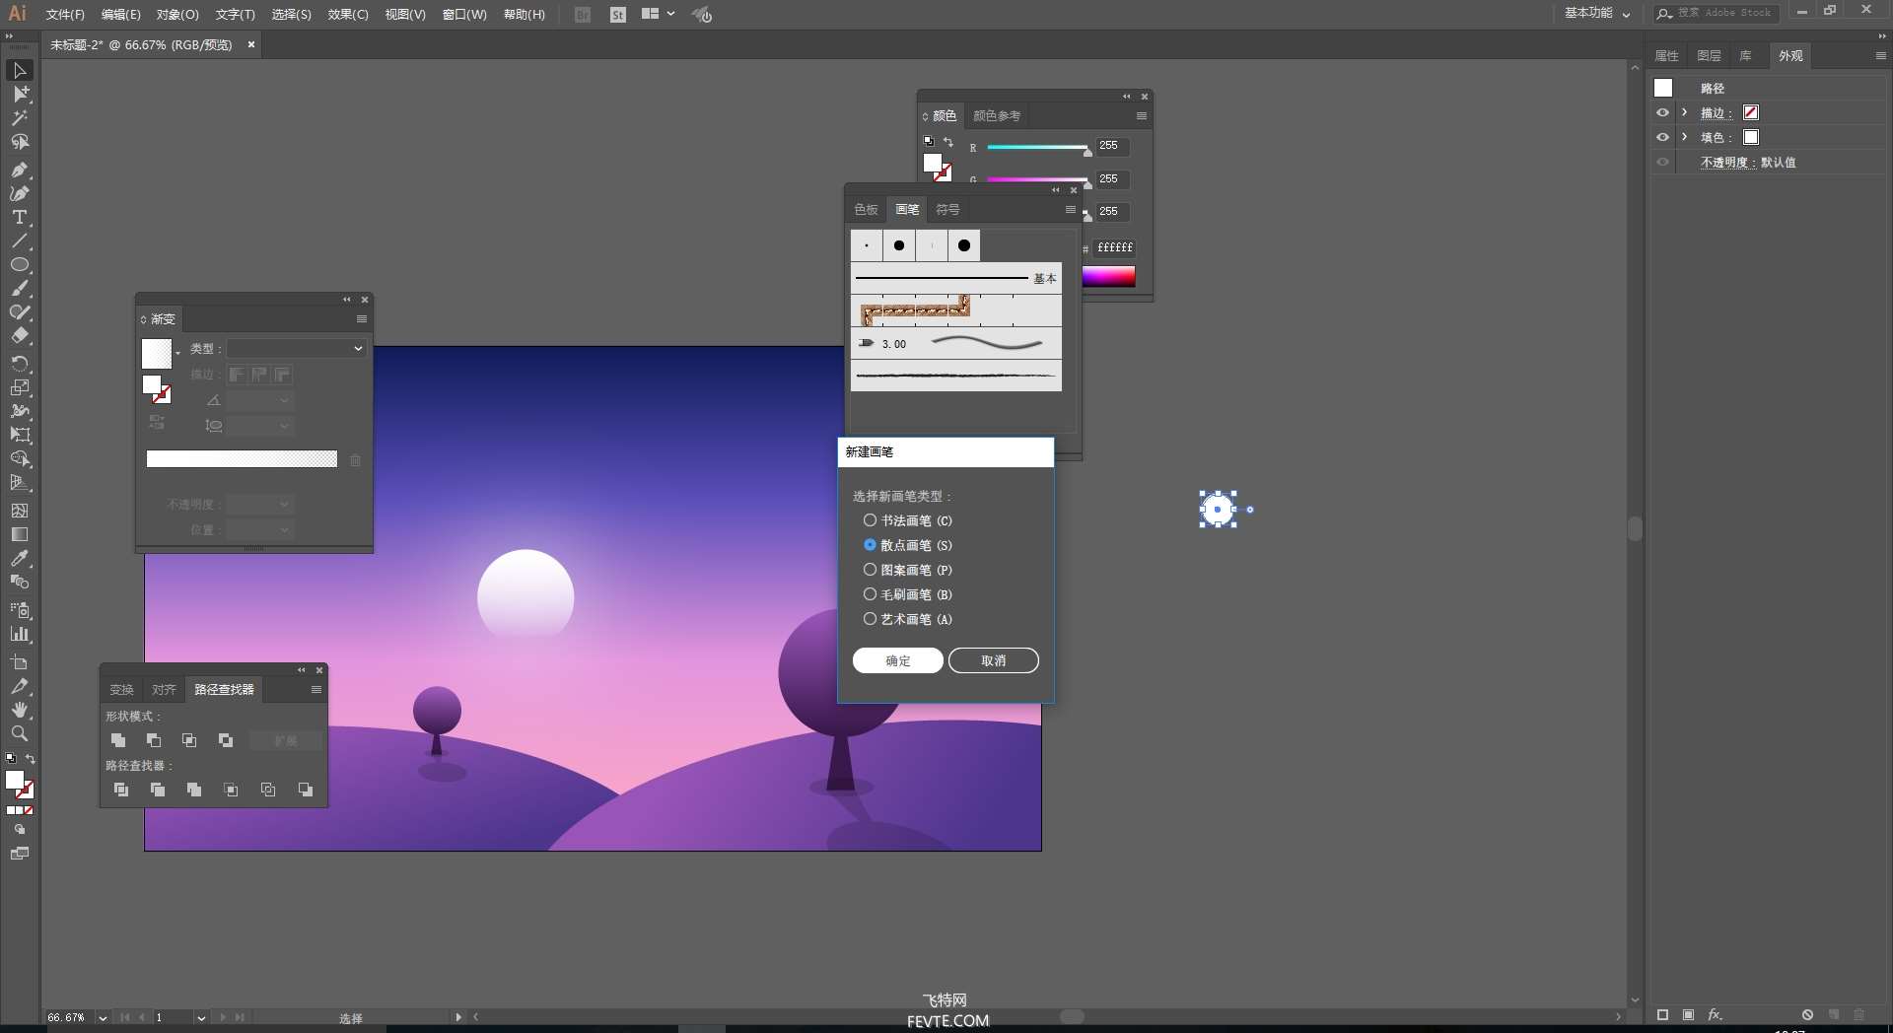
Task: Switch to 符号 tab
Action: pyautogui.click(x=947, y=209)
